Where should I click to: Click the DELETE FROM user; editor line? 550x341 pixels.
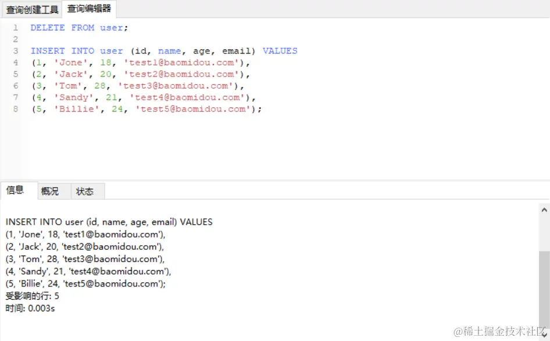tap(79, 28)
